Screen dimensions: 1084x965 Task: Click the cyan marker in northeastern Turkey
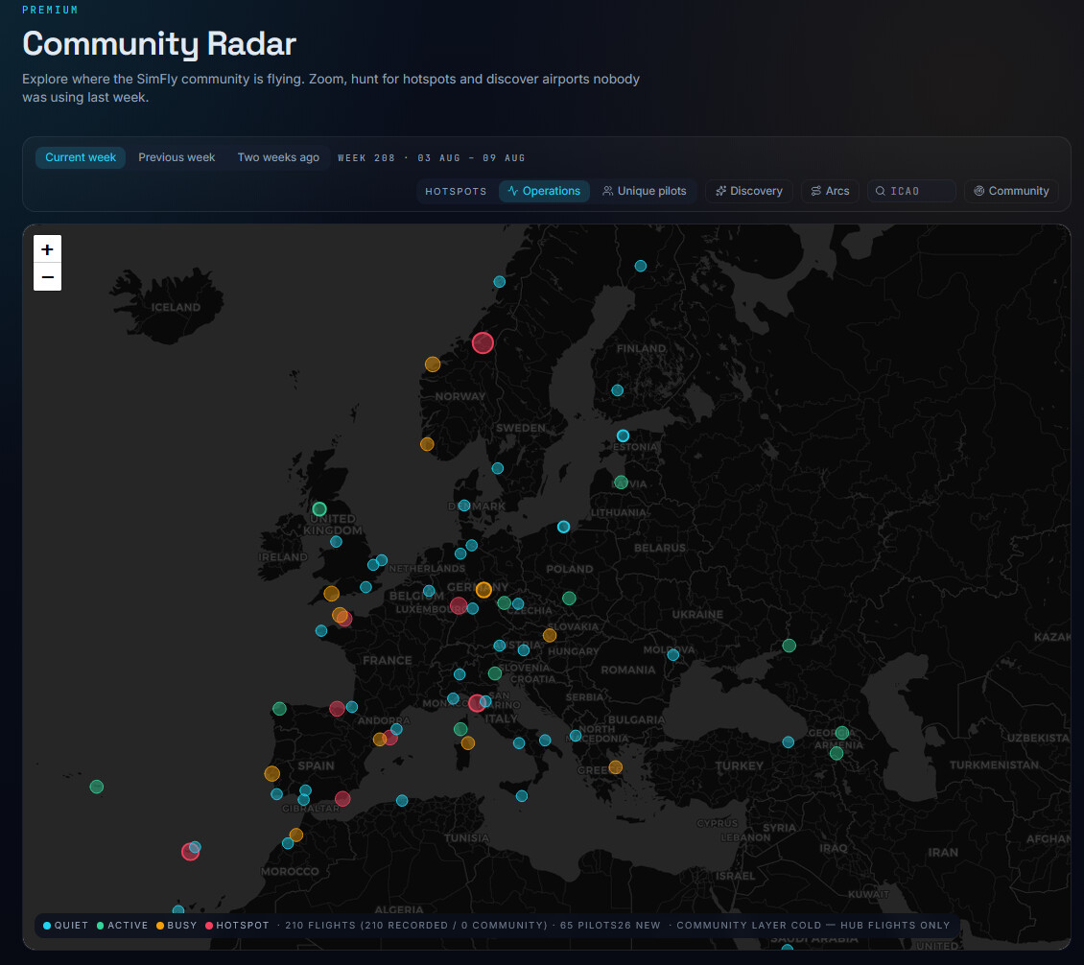[789, 742]
